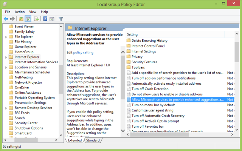Switch to the Extended tab
Viewport: 242px width, 151px height.
75,140
